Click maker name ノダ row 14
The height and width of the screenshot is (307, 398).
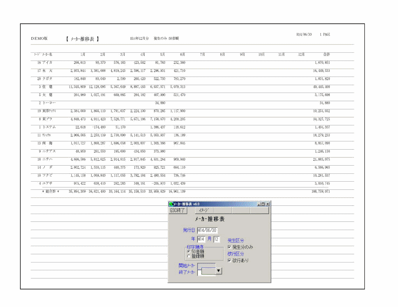(x=47, y=167)
